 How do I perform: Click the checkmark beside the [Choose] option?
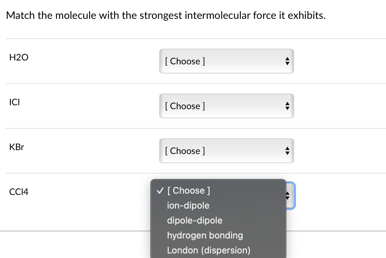tap(159, 190)
